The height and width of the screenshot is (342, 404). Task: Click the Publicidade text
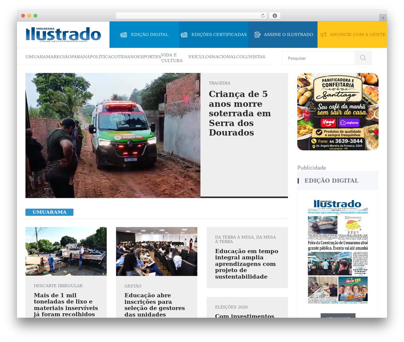pyautogui.click(x=312, y=168)
